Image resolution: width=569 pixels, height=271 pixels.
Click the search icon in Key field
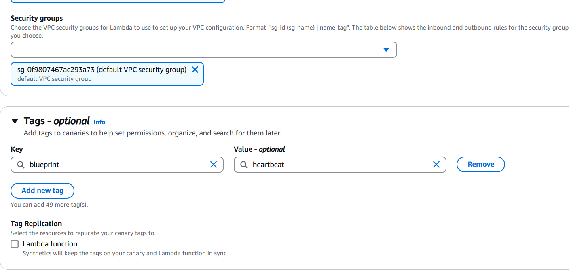coord(21,165)
